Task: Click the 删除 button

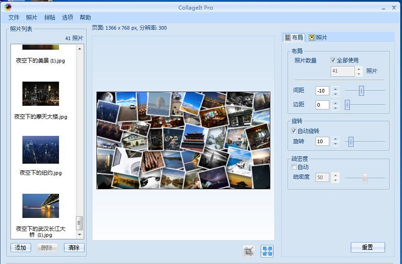Action: (47, 248)
